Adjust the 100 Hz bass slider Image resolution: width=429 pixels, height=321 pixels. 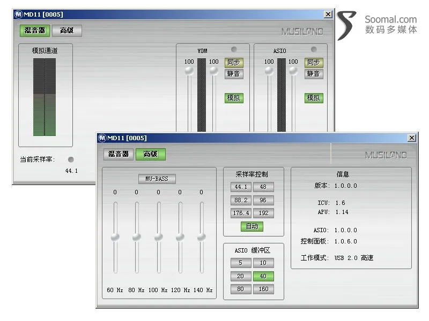158,237
